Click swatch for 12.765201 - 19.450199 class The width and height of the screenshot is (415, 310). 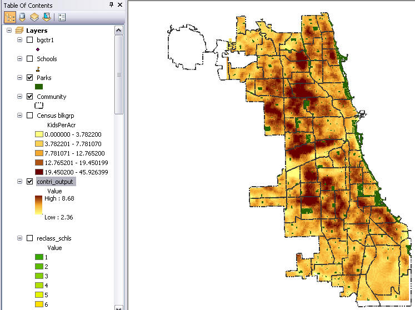[39, 163]
